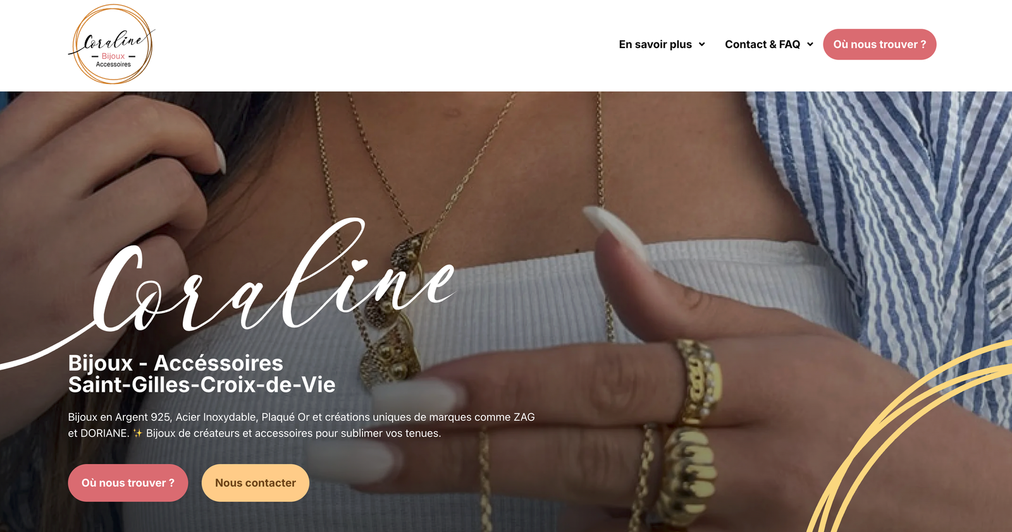Click the header Où nous trouver button
1012x532 pixels.
(879, 44)
